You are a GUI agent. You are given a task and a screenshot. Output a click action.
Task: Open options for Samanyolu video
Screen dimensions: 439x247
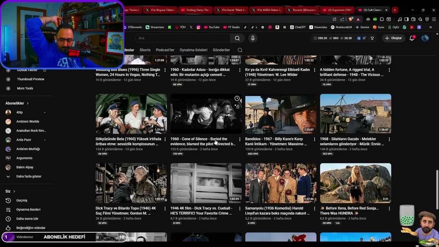315,209
